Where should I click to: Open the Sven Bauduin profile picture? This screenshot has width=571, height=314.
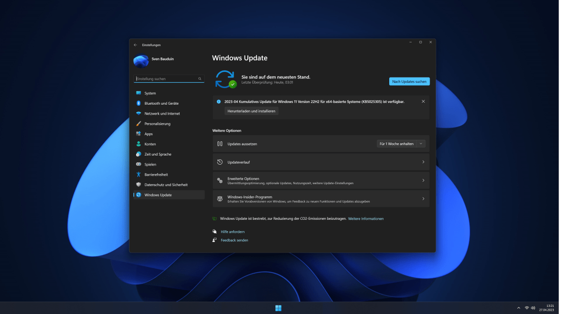141,61
